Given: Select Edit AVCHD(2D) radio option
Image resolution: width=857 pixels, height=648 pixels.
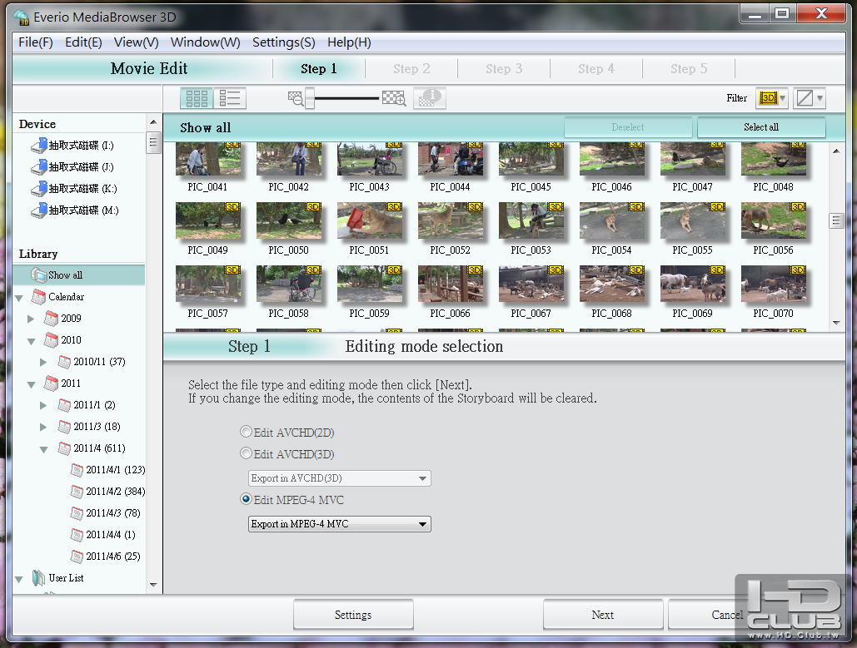Looking at the screenshot, I should [247, 432].
